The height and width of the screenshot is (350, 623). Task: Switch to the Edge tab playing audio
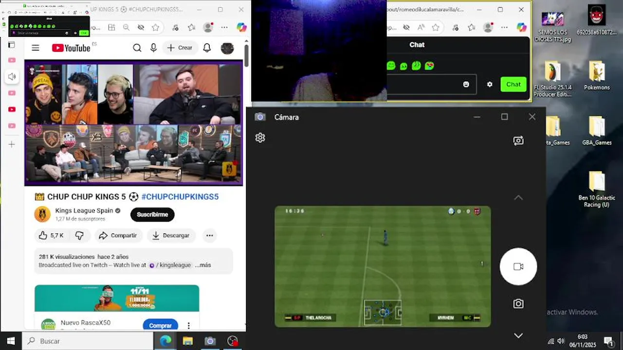[12, 76]
